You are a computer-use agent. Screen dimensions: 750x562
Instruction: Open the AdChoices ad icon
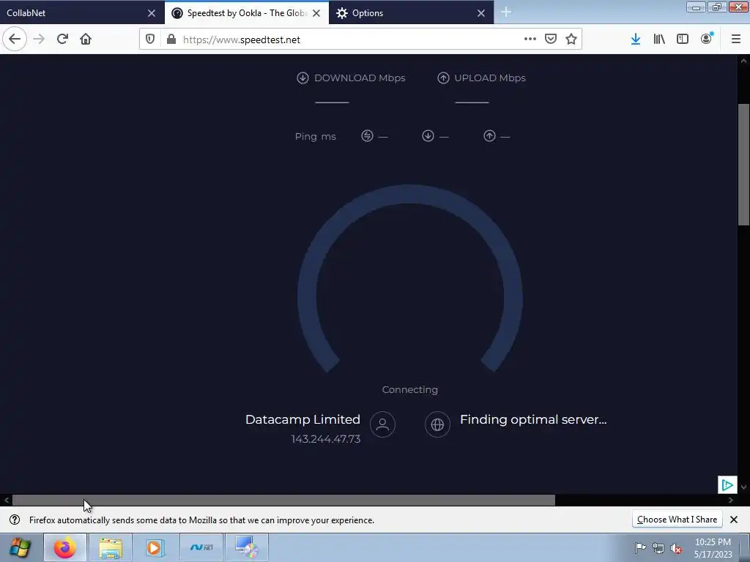tap(727, 485)
